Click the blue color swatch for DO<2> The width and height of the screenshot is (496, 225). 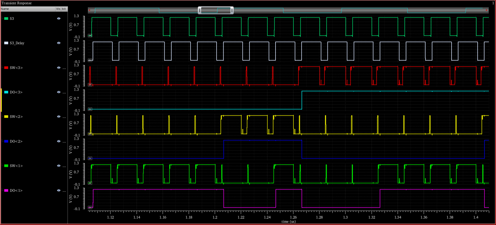pyautogui.click(x=6, y=141)
